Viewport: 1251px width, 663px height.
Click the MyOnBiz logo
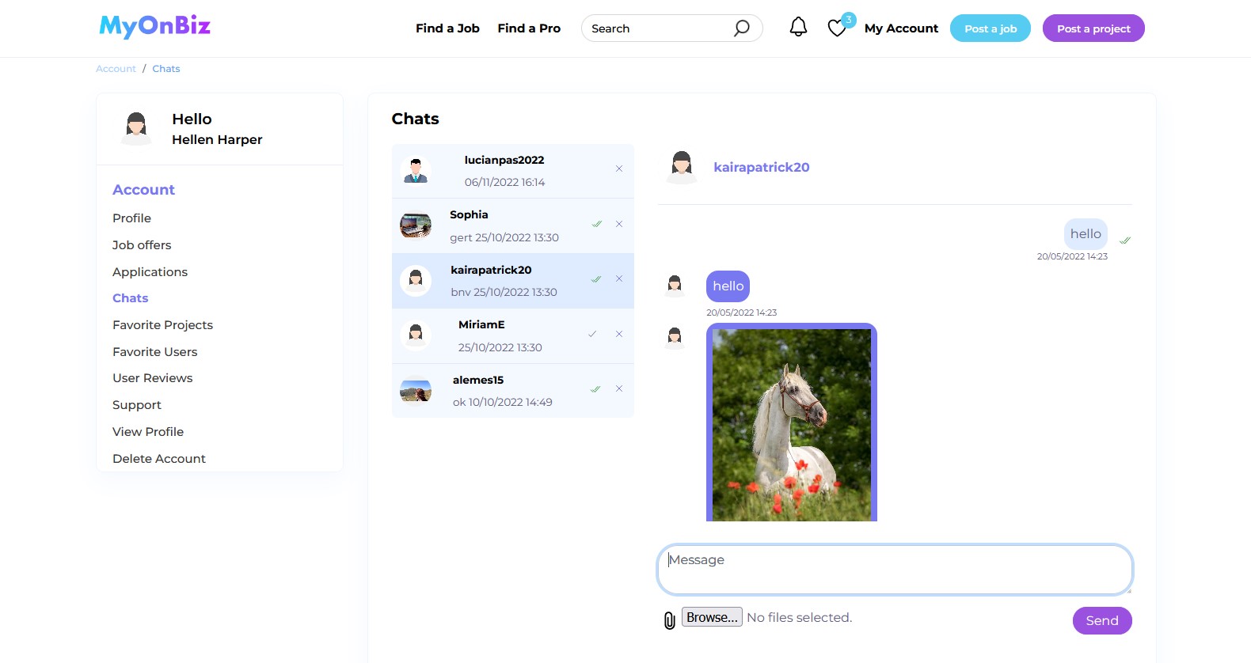coord(155,26)
